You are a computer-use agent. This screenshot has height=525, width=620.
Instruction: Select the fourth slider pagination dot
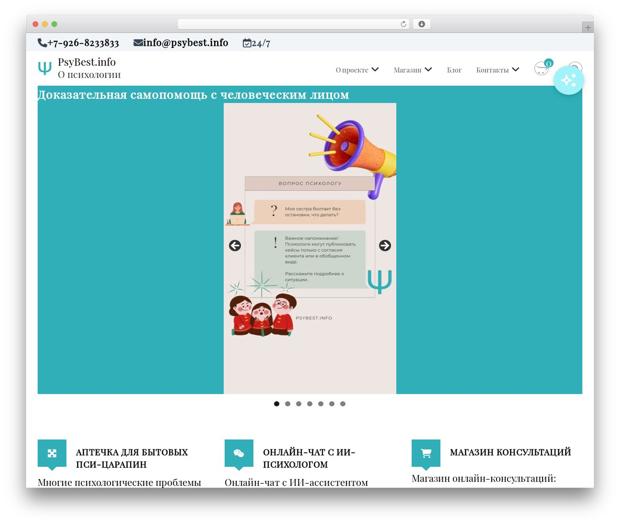[310, 404]
